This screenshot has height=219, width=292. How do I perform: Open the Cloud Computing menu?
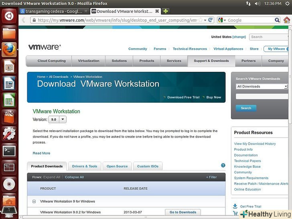click(x=52, y=61)
